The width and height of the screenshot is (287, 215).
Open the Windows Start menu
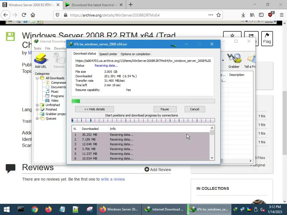[x=7, y=209]
